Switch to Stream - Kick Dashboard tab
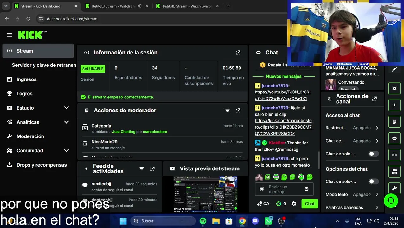Screen dimensions: 404x228 pyautogui.click(x=46, y=6)
